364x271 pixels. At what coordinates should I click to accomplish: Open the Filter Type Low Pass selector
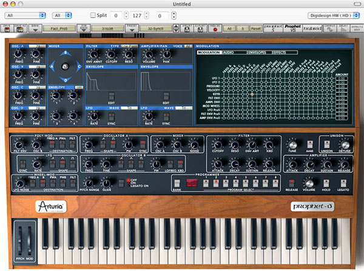coord(129,46)
